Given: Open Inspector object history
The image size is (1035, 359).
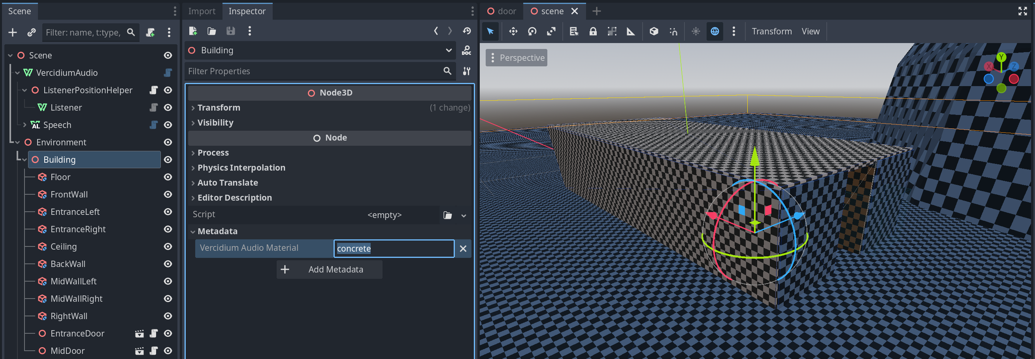Looking at the screenshot, I should pyautogui.click(x=466, y=31).
